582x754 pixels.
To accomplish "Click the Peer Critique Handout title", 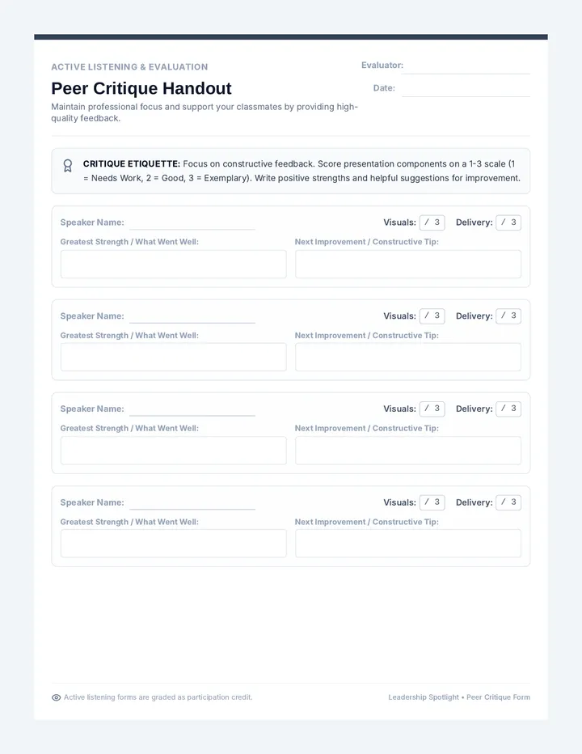I will (141, 88).
